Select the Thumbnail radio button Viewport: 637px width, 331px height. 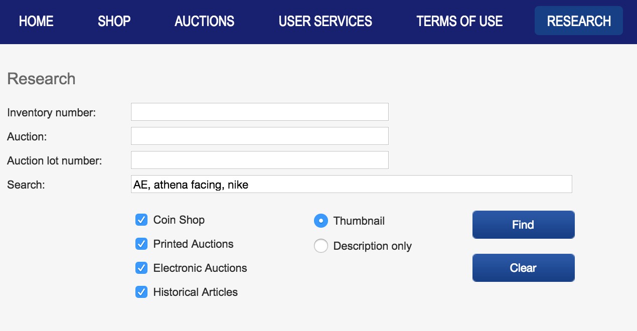(x=321, y=221)
